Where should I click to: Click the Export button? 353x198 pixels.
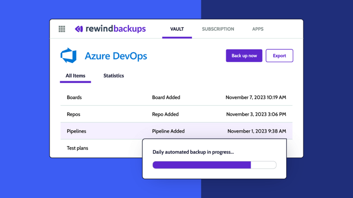tap(279, 56)
